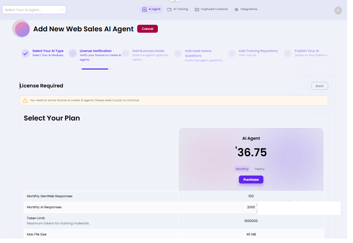353x243 pixels.
Task: Click the warning triangle icon in alert
Action: [25, 101]
